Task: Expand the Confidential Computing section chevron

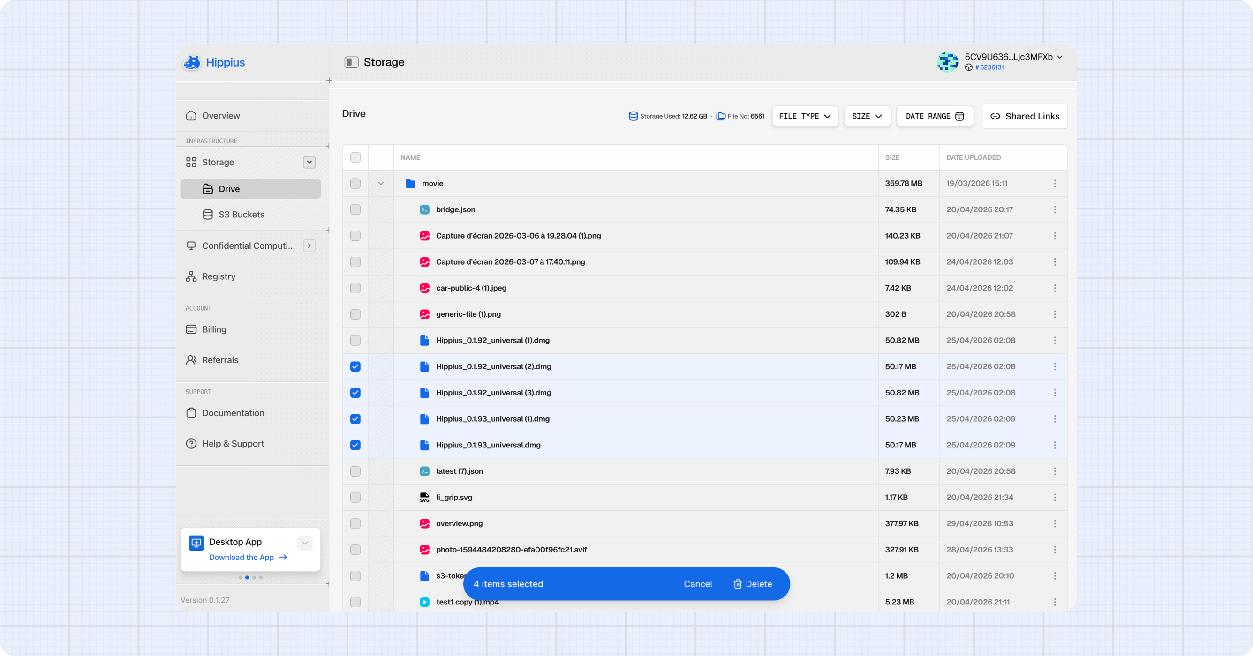Action: pos(309,246)
